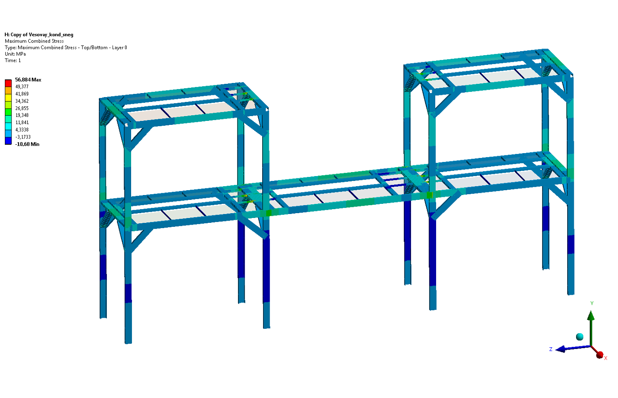Click the -10,68 Min legend value

(x=27, y=144)
